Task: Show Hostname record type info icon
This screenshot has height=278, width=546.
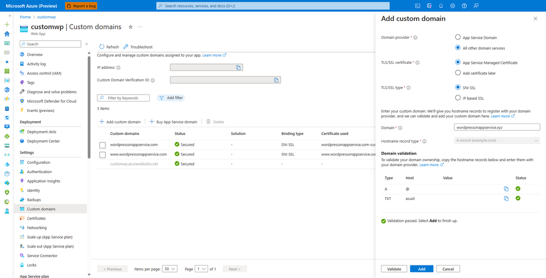Action: (424, 141)
